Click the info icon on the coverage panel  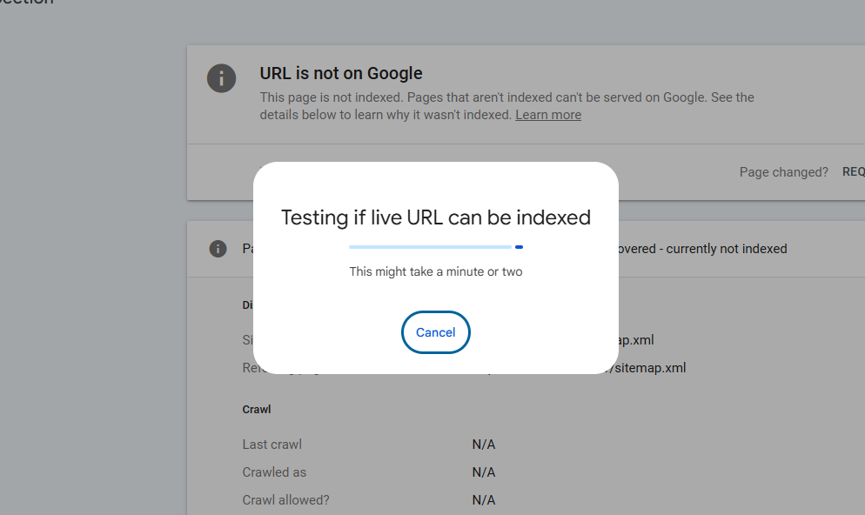pos(218,248)
